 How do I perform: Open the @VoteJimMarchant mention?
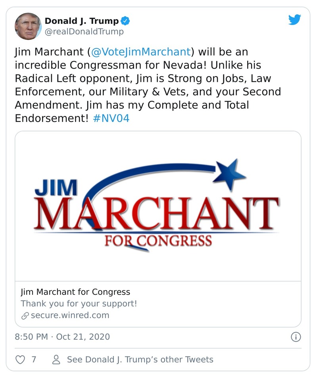141,52
